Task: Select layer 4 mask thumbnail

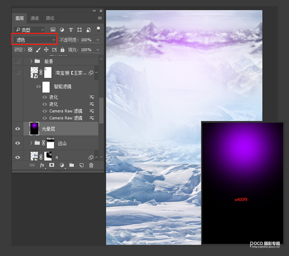Action: (x=48, y=156)
